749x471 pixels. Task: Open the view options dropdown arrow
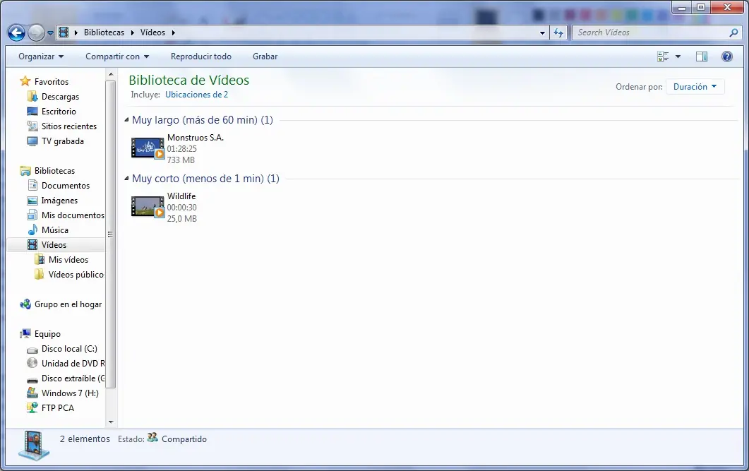678,56
